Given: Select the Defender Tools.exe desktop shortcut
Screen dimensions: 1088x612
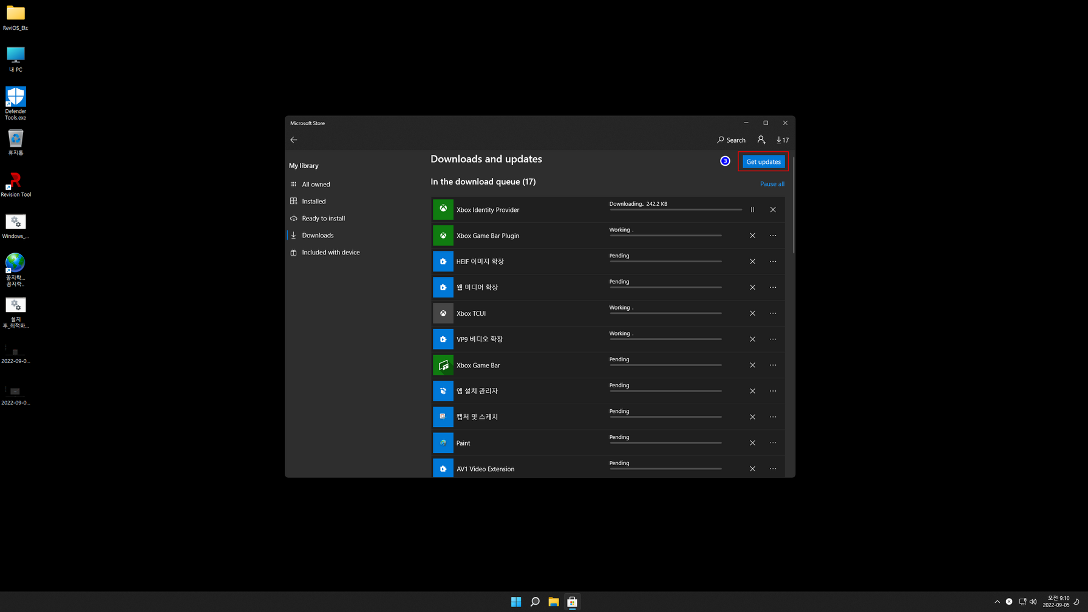Looking at the screenshot, I should tap(16, 103).
